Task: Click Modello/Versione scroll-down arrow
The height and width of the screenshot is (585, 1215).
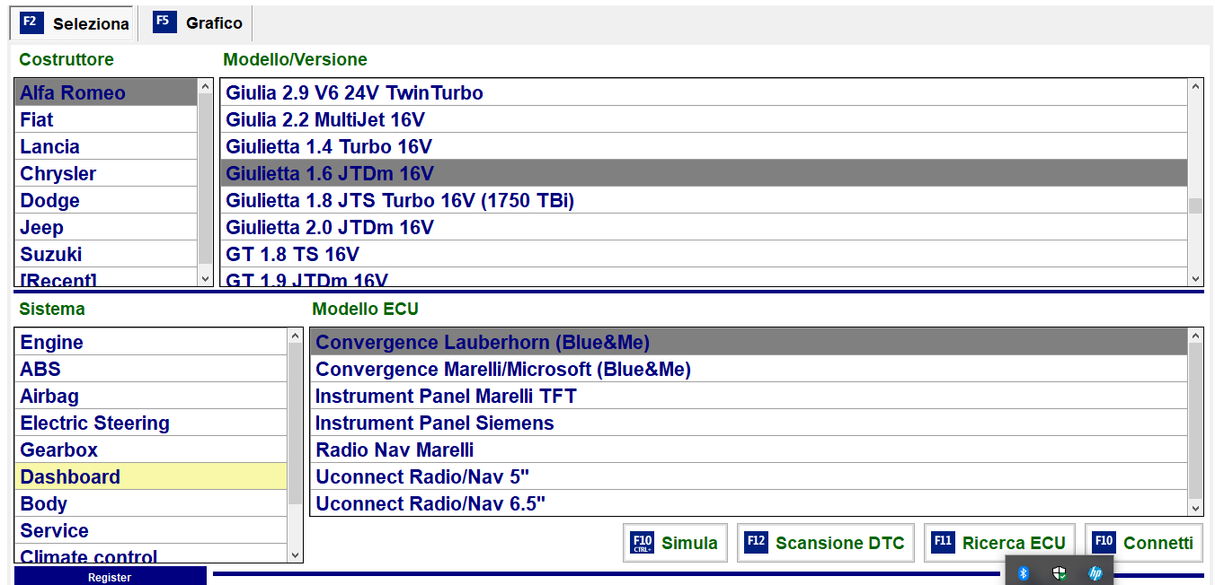Action: point(1195,279)
